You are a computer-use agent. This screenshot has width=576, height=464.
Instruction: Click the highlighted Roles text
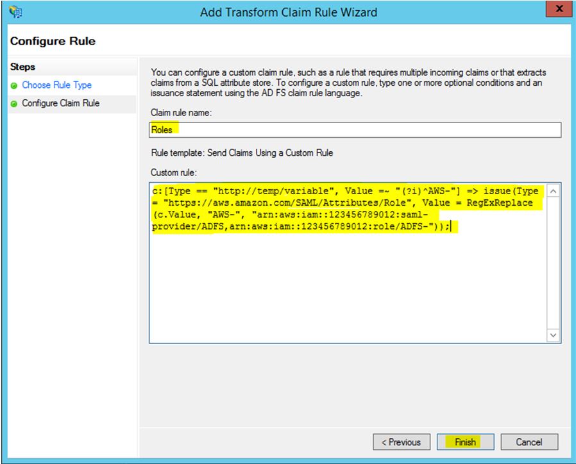[x=162, y=129]
